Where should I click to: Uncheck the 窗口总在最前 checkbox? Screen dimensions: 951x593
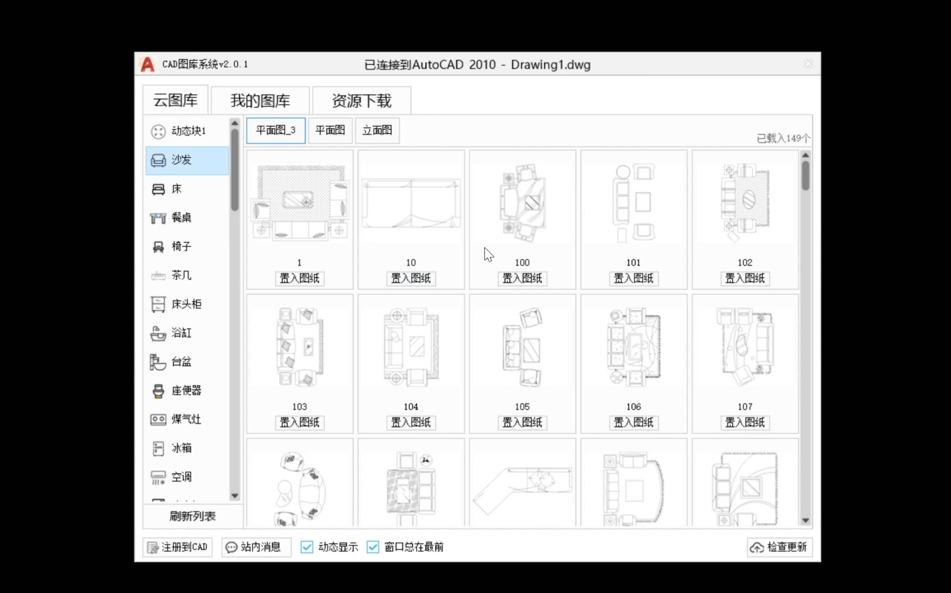[x=373, y=547]
